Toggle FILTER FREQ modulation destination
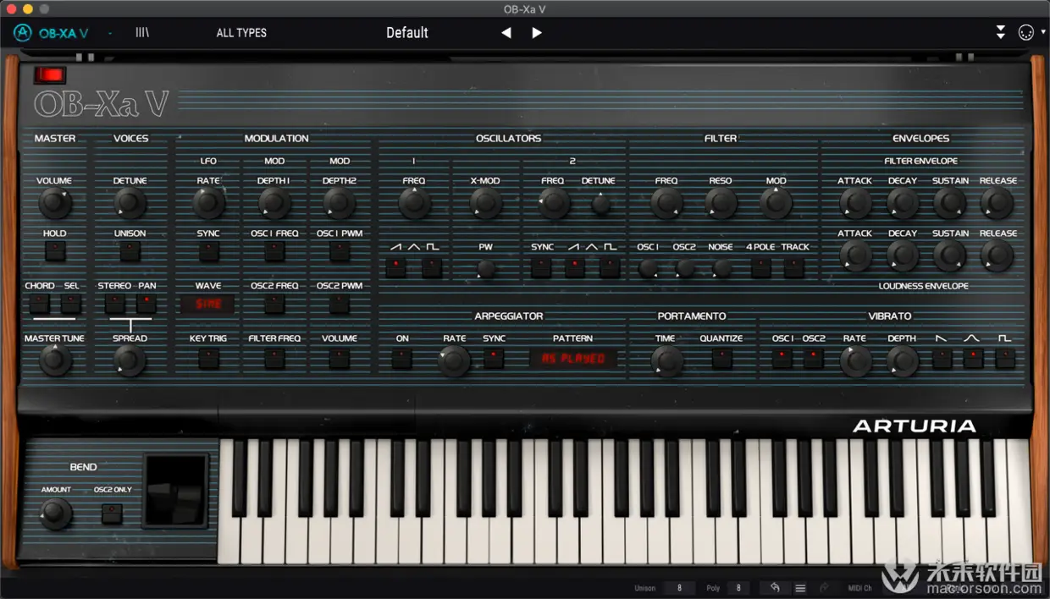The image size is (1050, 599). click(x=274, y=359)
